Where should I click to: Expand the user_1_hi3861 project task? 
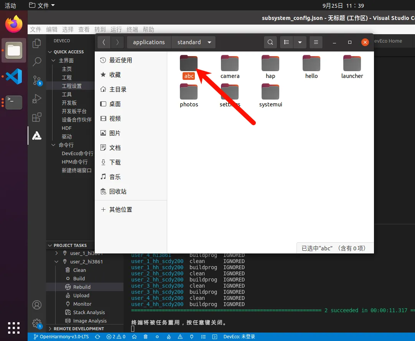pos(57,253)
